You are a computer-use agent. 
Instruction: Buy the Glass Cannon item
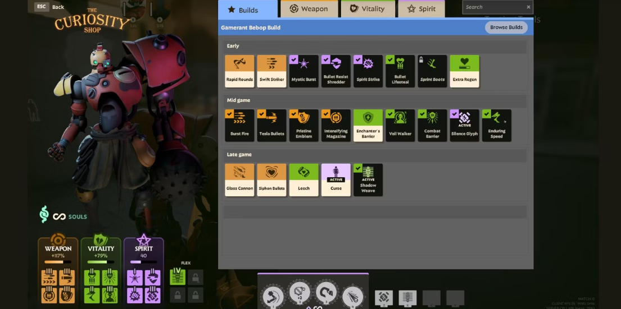pyautogui.click(x=239, y=180)
